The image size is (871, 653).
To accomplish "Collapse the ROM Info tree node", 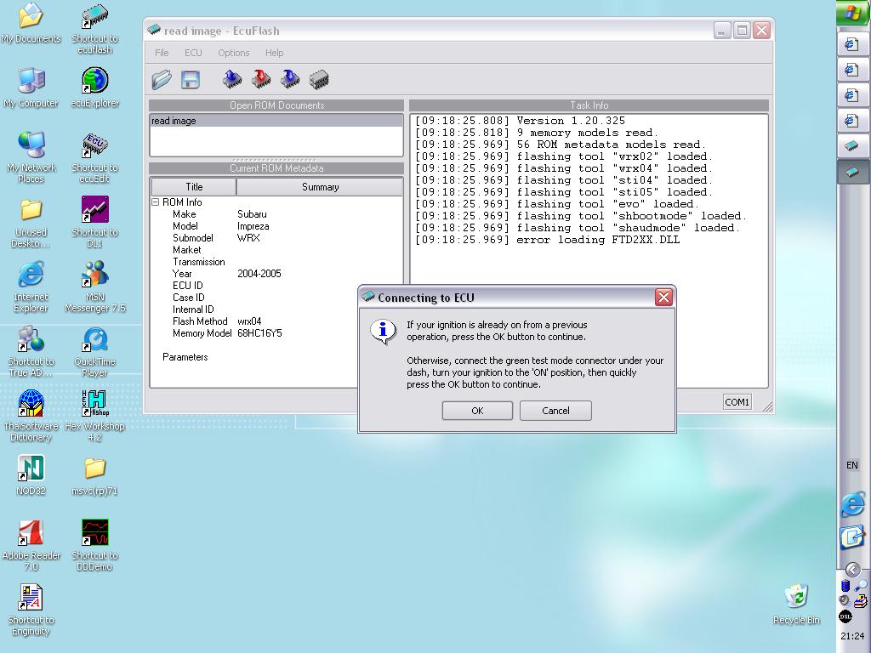I will 156,202.
